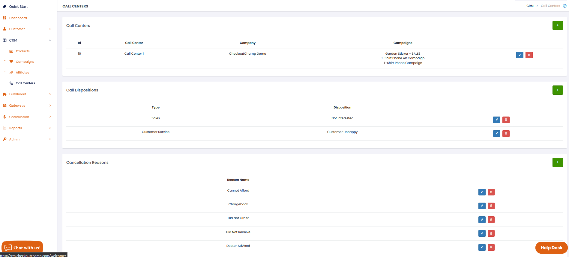Edit Call Center 1 with pencil icon

pyautogui.click(x=520, y=55)
